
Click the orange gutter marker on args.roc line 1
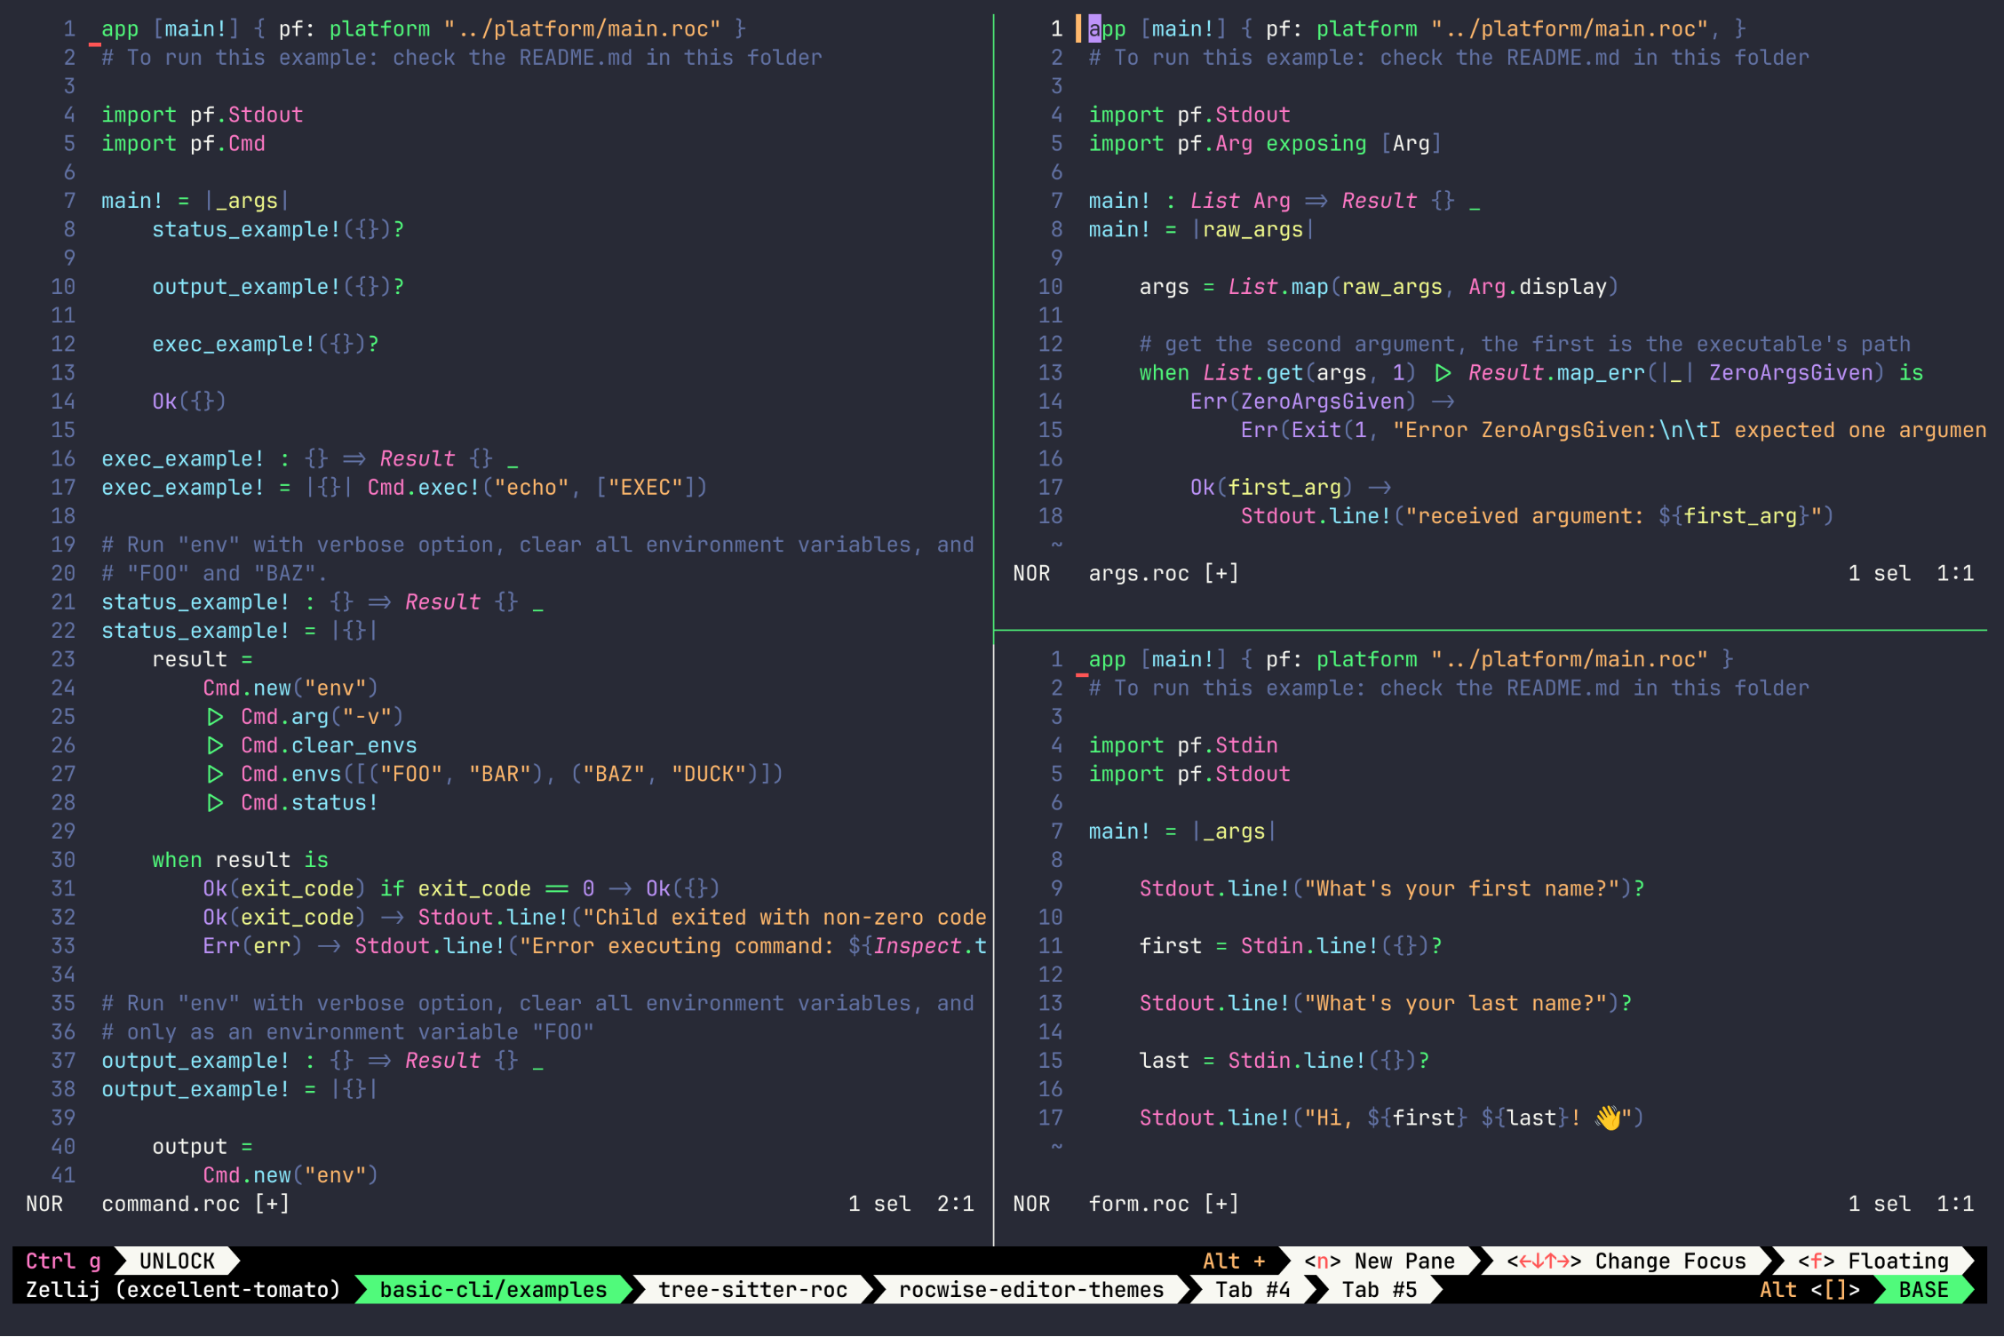pos(1078,28)
